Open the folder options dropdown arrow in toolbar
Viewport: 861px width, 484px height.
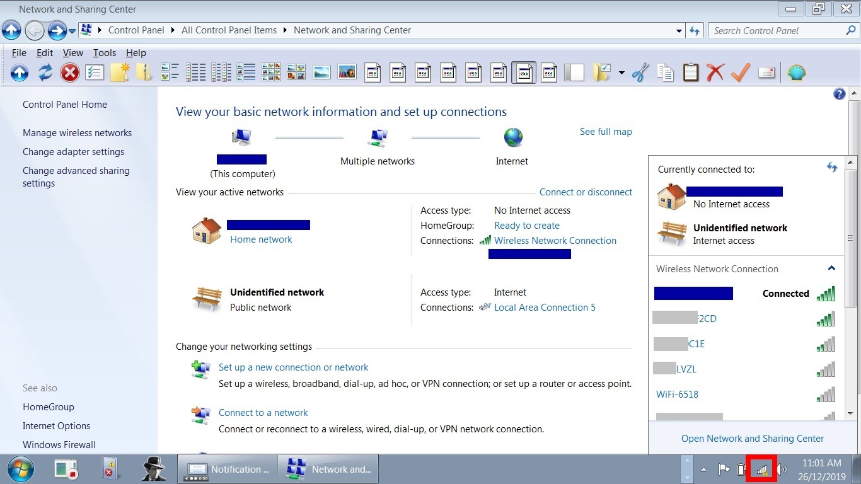(x=621, y=73)
